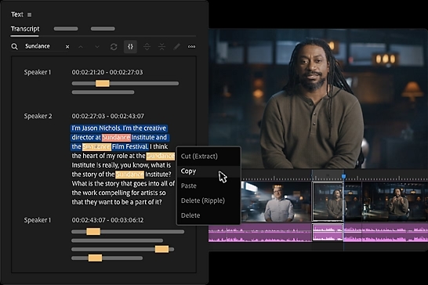428x285 pixels.
Task: Click the blue playhead marker on timeline
Action: click(x=343, y=176)
